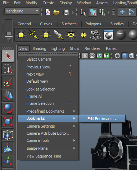This screenshot has height=170, width=137.
Task: Open the Rendering menu set dropdown
Action: pos(22,11)
